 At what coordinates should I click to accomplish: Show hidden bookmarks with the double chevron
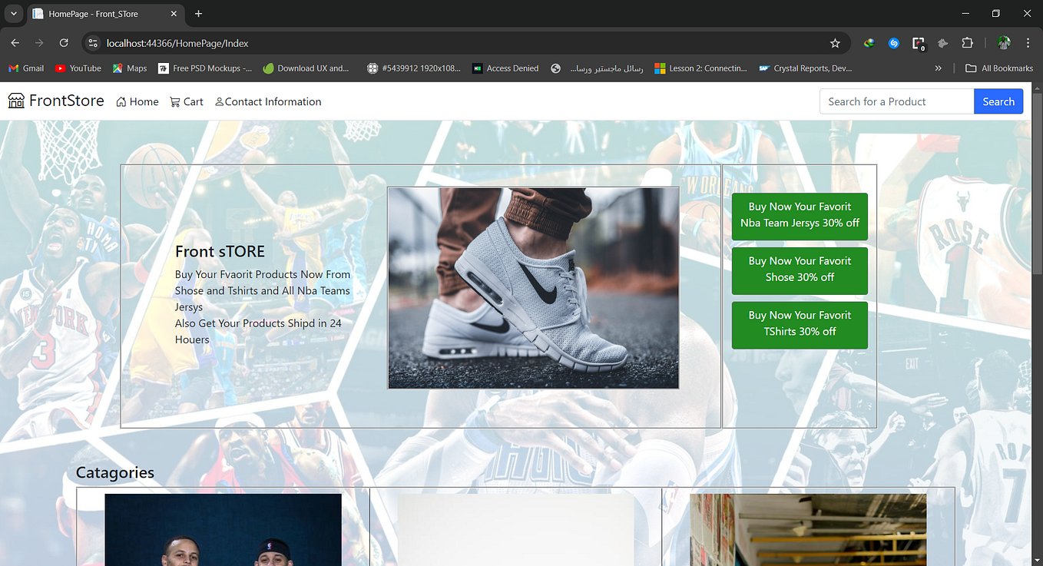pyautogui.click(x=938, y=68)
